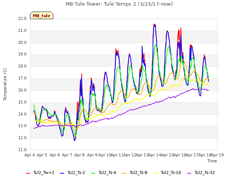Viewport: 240px width, 180px height.
Task: Click the Apr 13 x-axis label
Action: pos(142,155)
